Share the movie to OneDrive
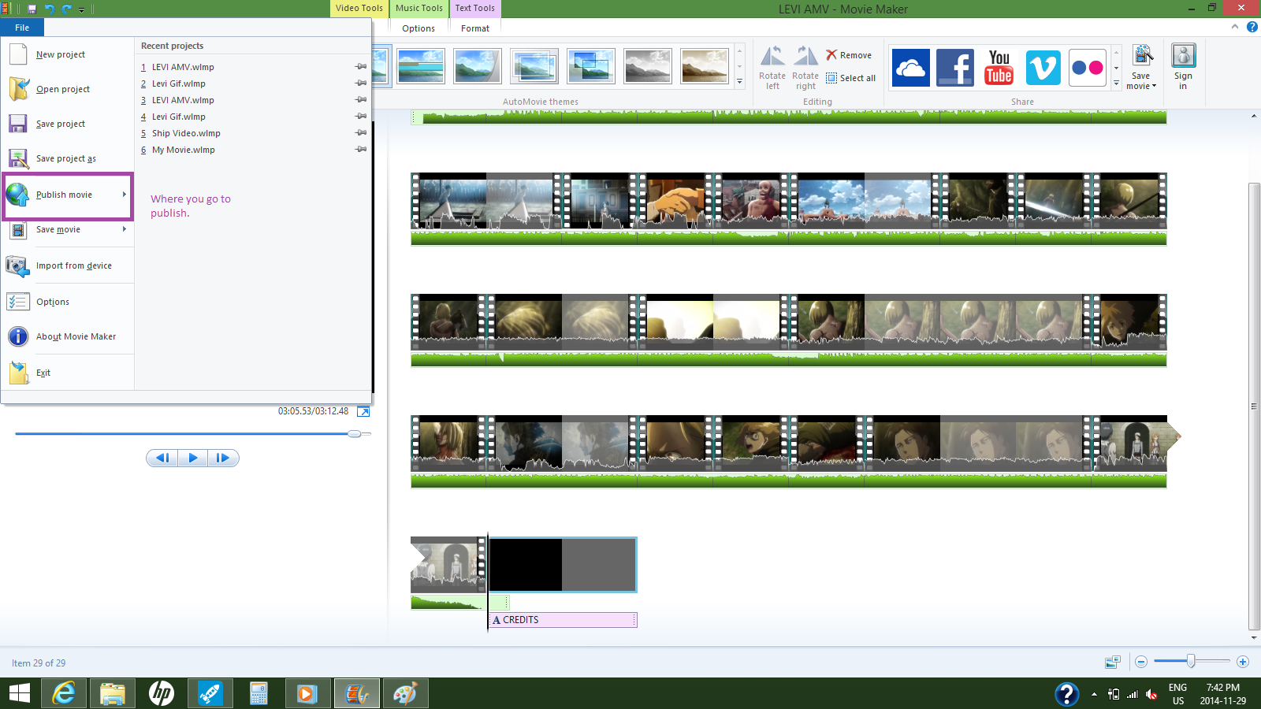Viewport: 1261px width, 709px height. [910, 68]
